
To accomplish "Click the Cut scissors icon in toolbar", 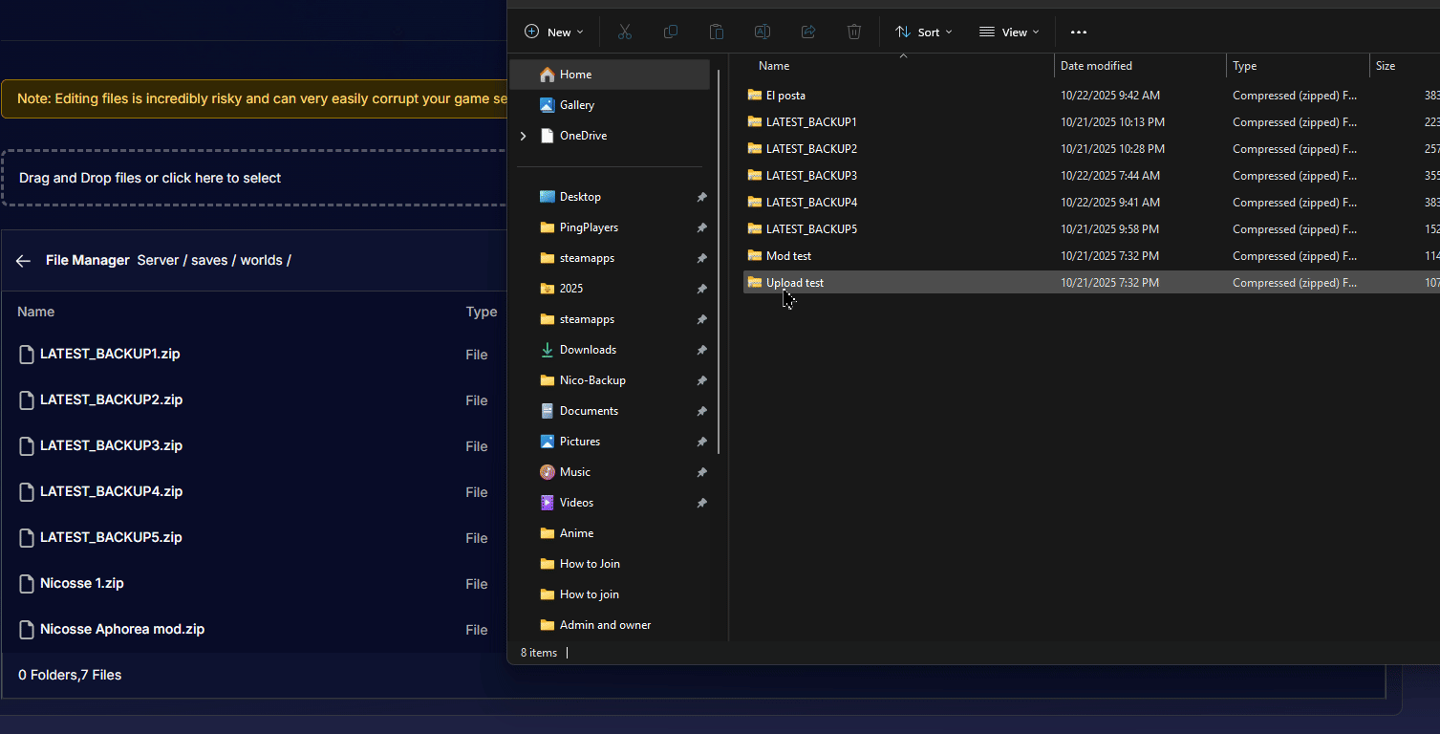I will [x=625, y=32].
